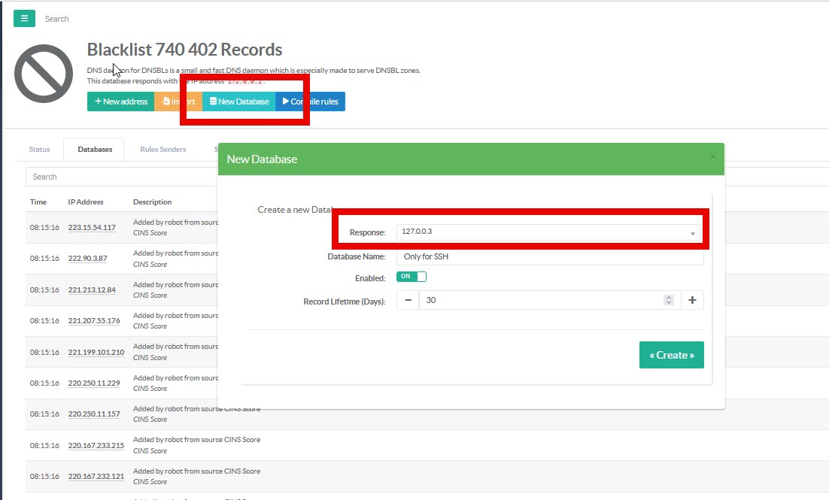
Task: Close the New Database dialog
Action: click(x=712, y=157)
